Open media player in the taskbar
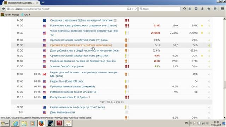The height and width of the screenshot is (127, 226). [32, 123]
